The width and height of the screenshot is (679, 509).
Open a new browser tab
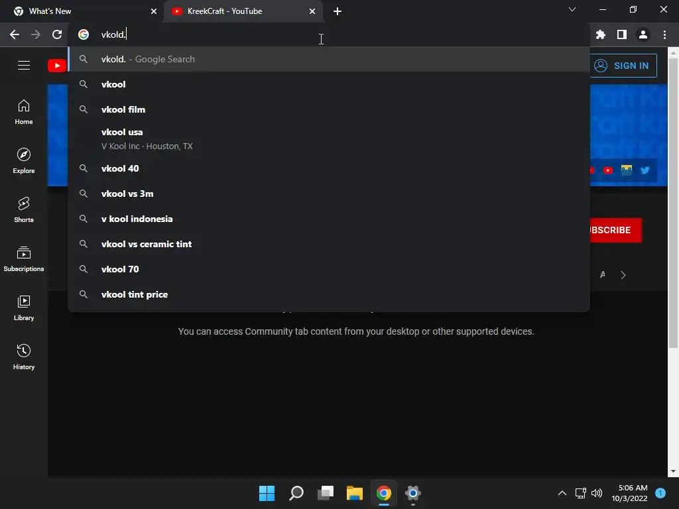(338, 11)
